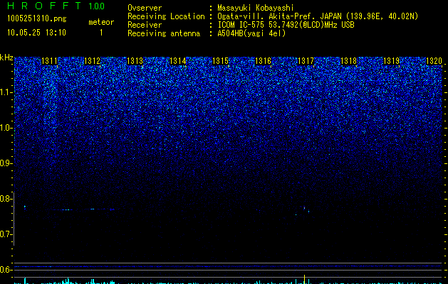
Task: Click antenna value A504HB(yagi 4el)
Action: click(x=251, y=33)
